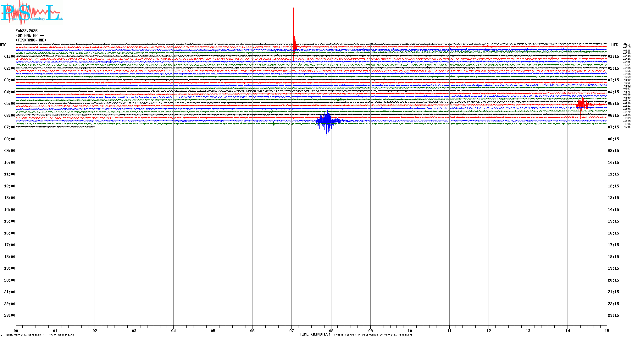The image size is (632, 339).
Task: Click the (FISKARDO-HNE) station name
Action: pos(31,40)
